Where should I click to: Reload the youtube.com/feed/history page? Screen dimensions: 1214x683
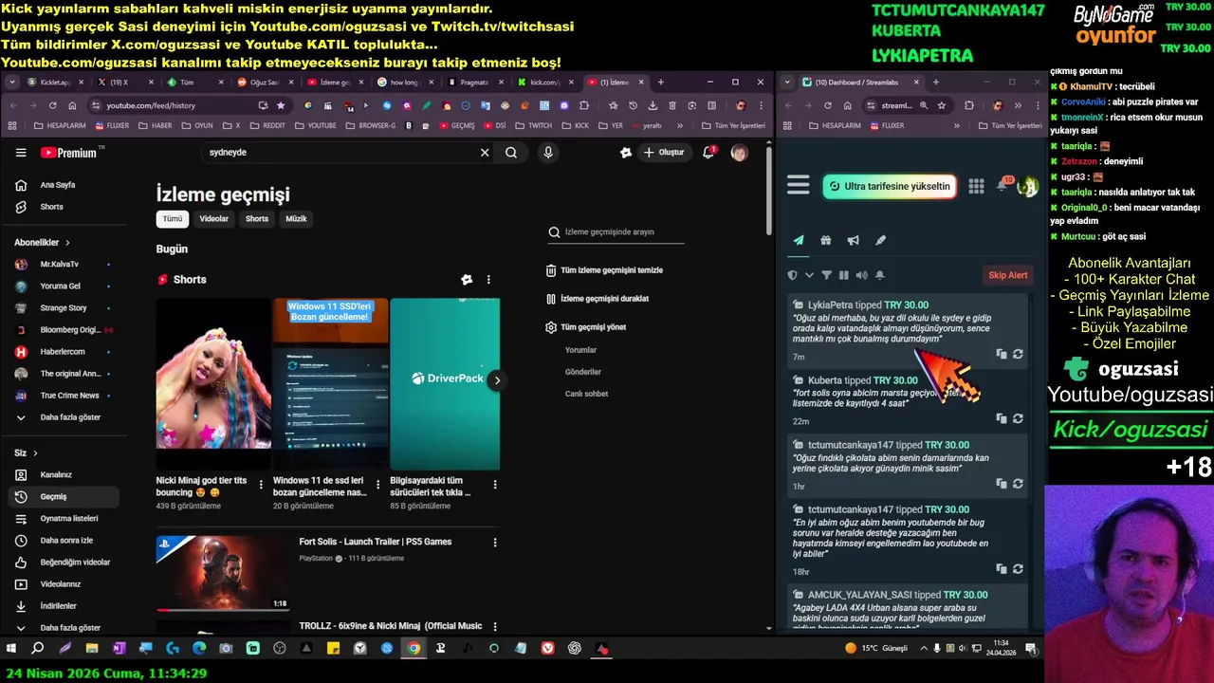coord(52,105)
